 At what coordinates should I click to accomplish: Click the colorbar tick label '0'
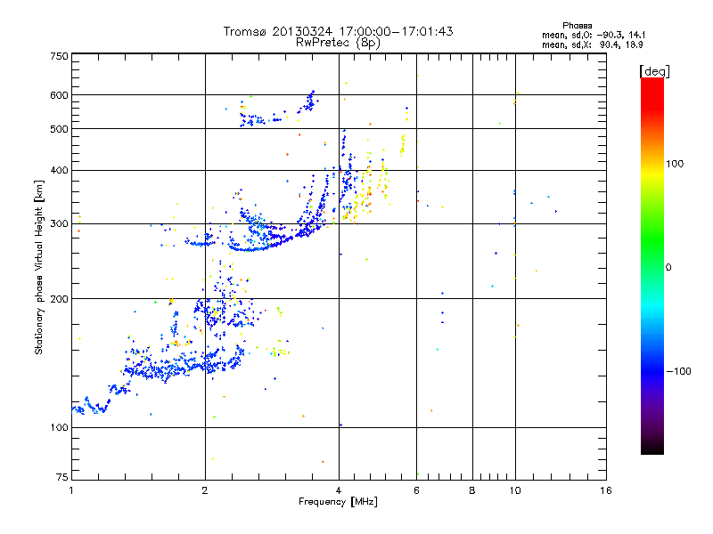[668, 268]
